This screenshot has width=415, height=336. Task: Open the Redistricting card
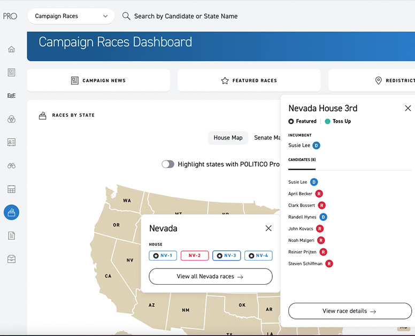372,80
